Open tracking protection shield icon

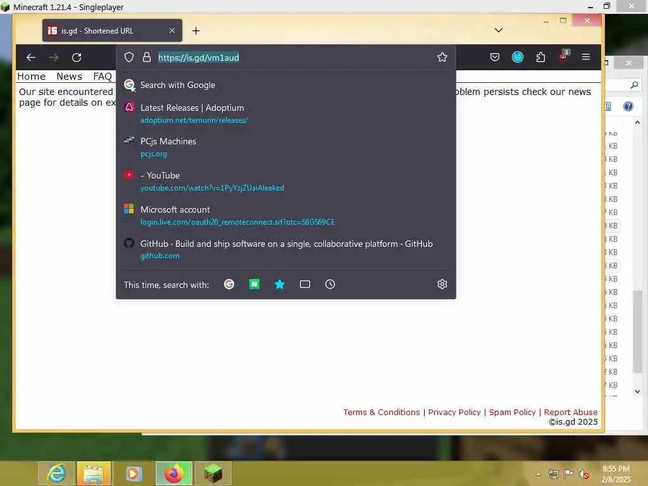(x=129, y=57)
